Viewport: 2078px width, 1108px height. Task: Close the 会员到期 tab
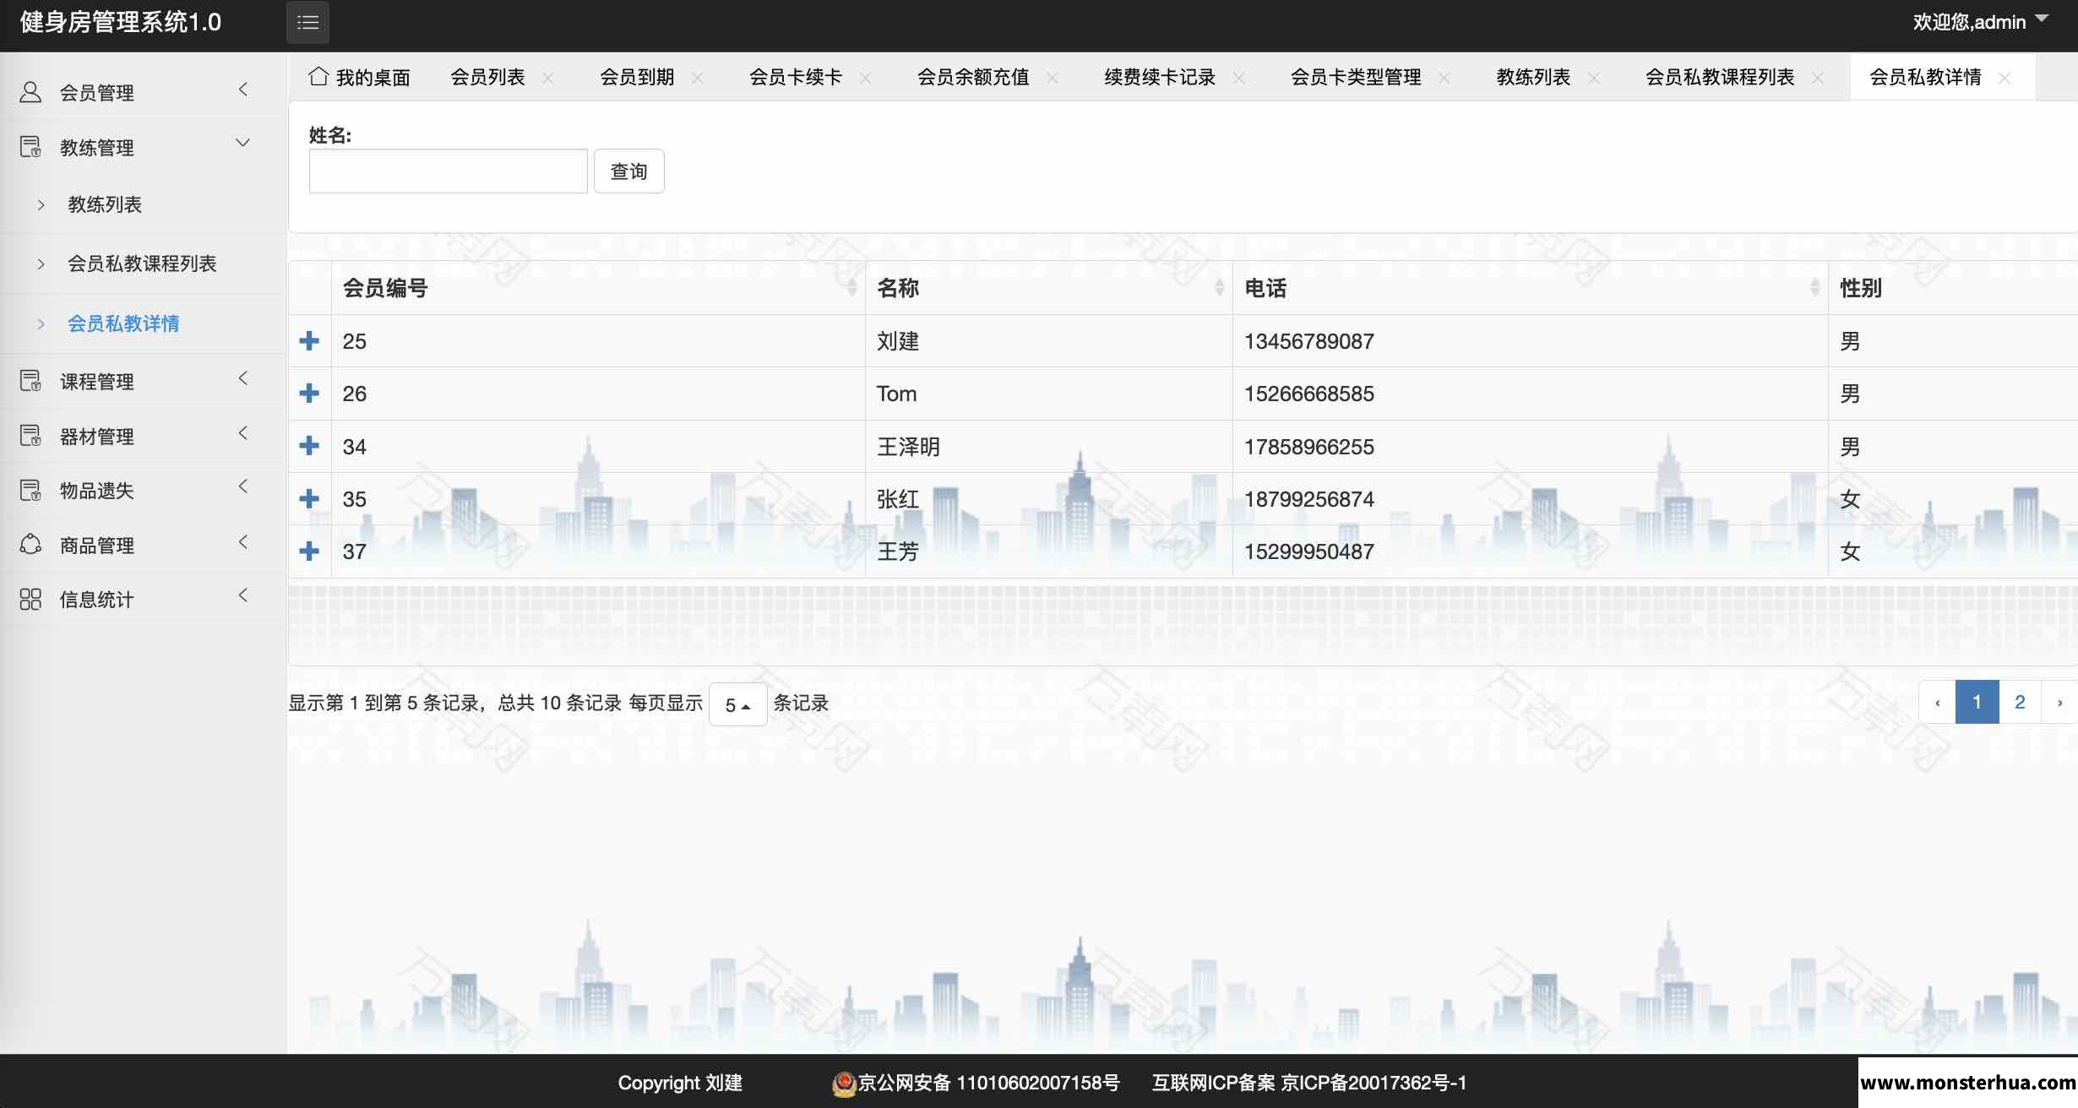698,78
